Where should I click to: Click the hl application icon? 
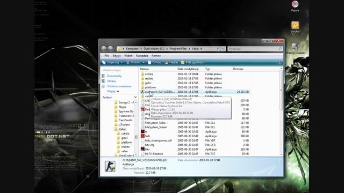coord(142,131)
